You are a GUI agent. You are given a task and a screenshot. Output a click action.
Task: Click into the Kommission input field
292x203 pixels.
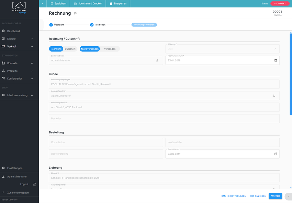pos(106,142)
